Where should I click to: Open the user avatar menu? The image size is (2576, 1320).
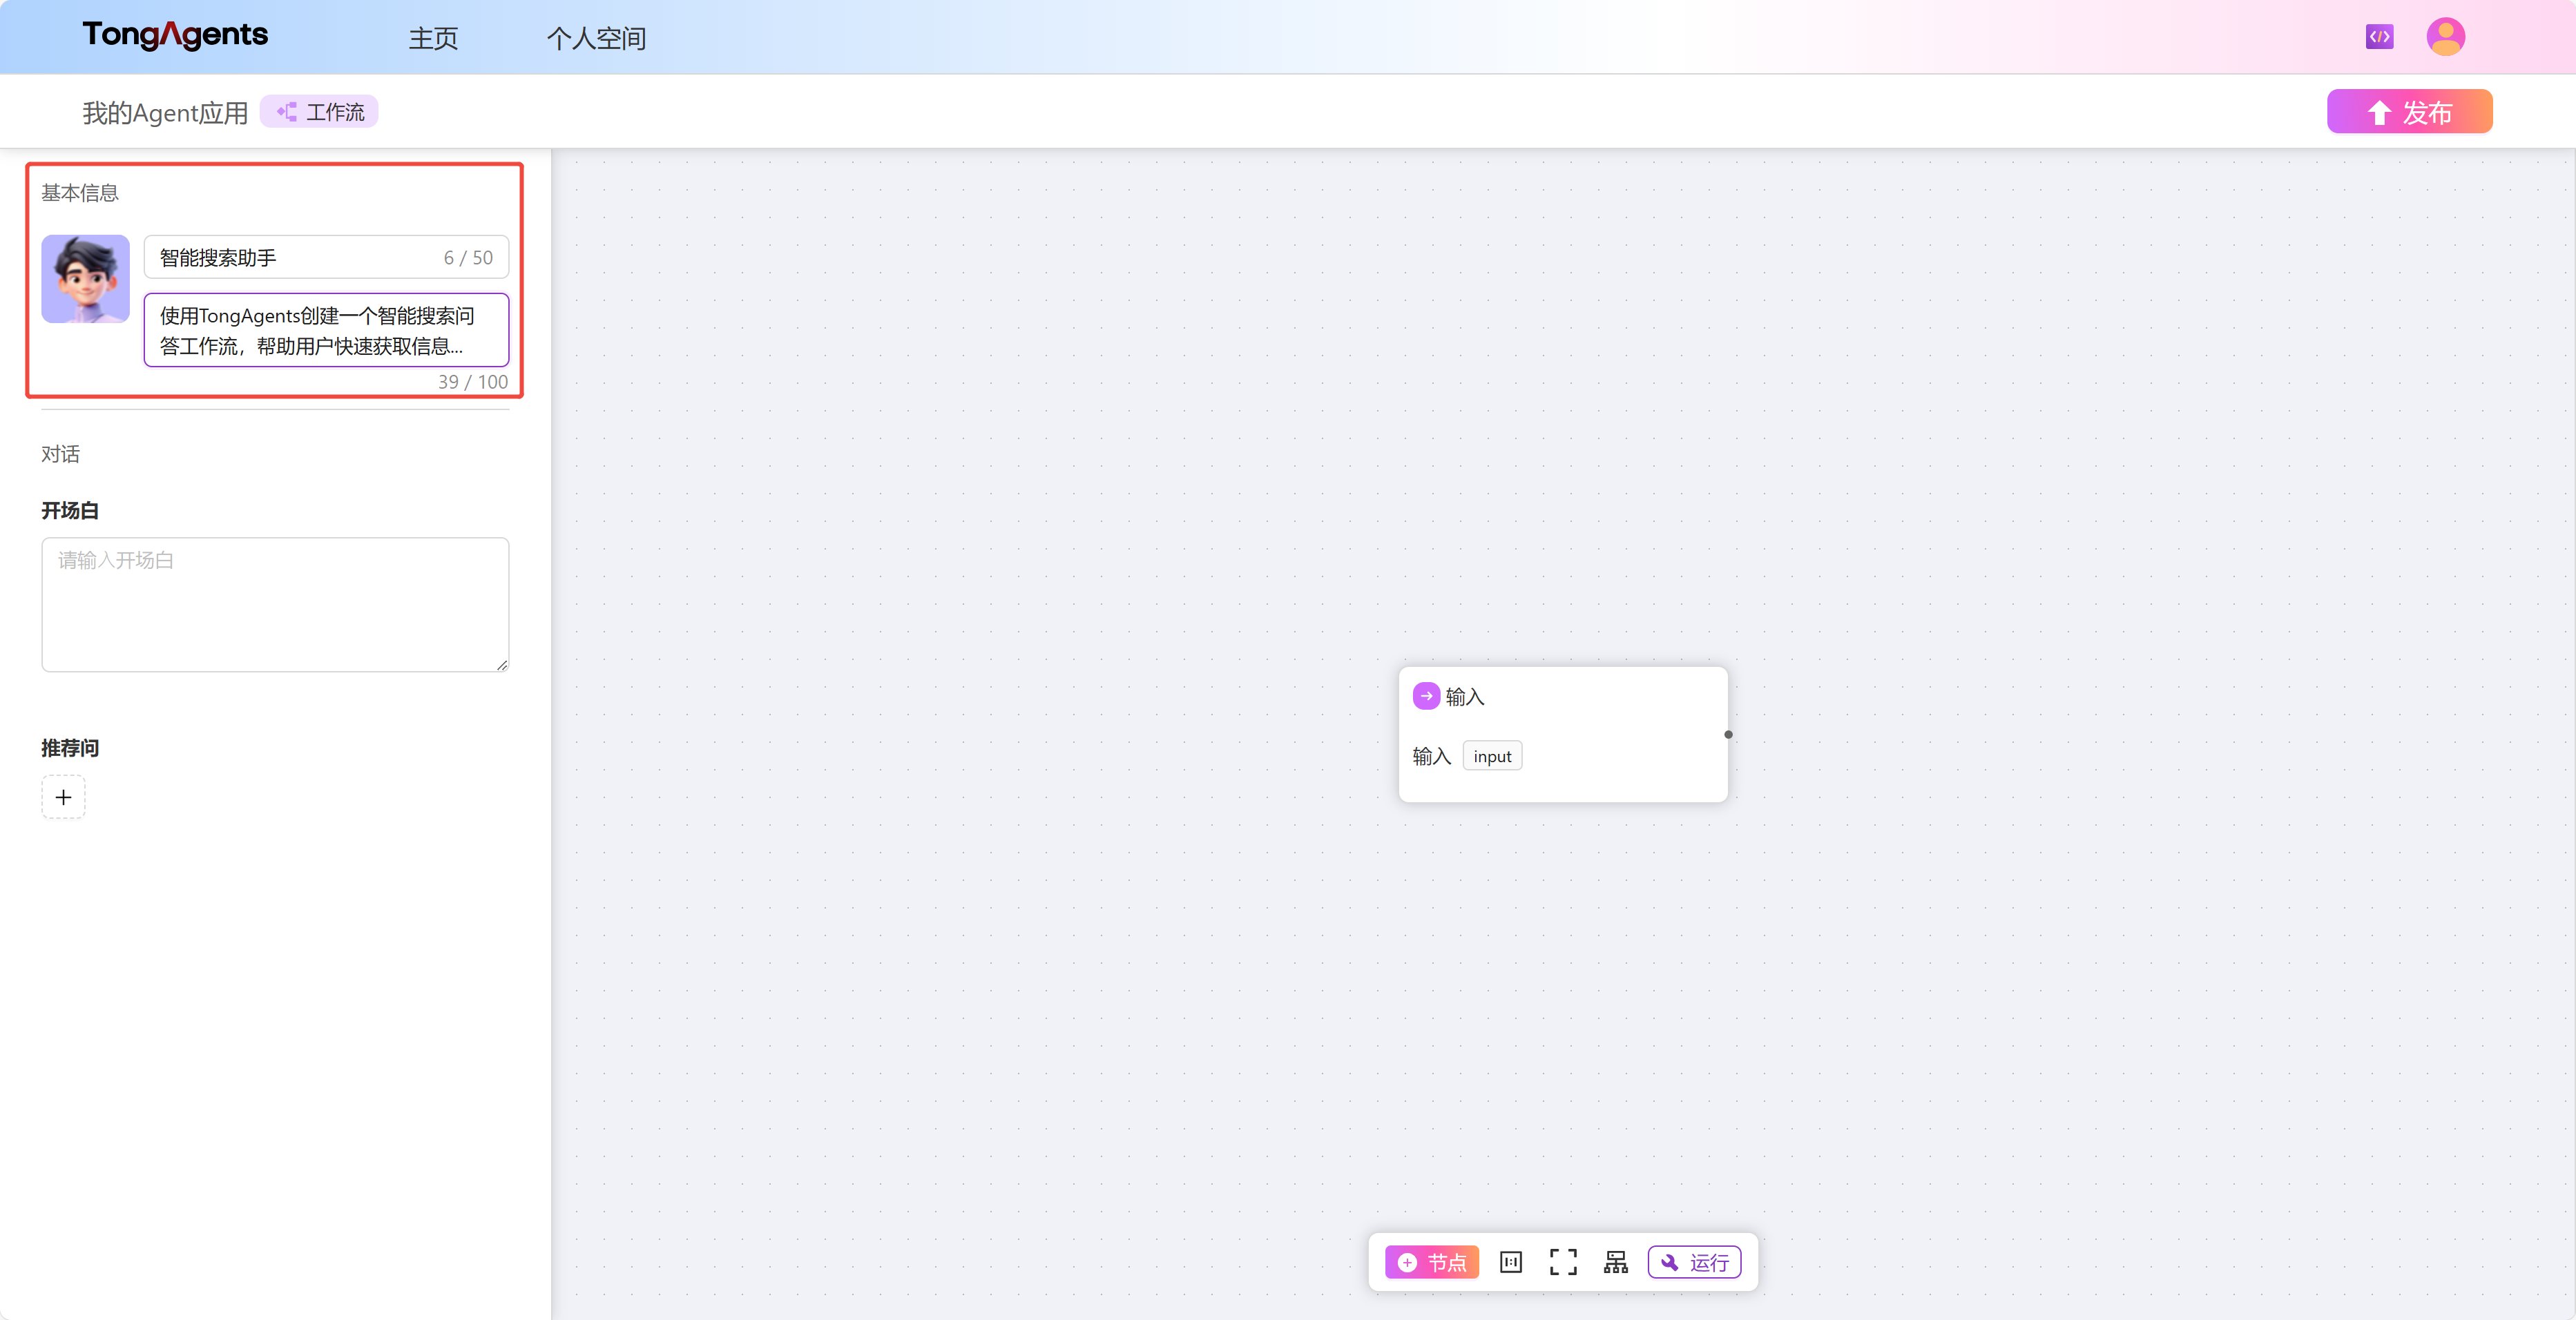pyautogui.click(x=2445, y=37)
